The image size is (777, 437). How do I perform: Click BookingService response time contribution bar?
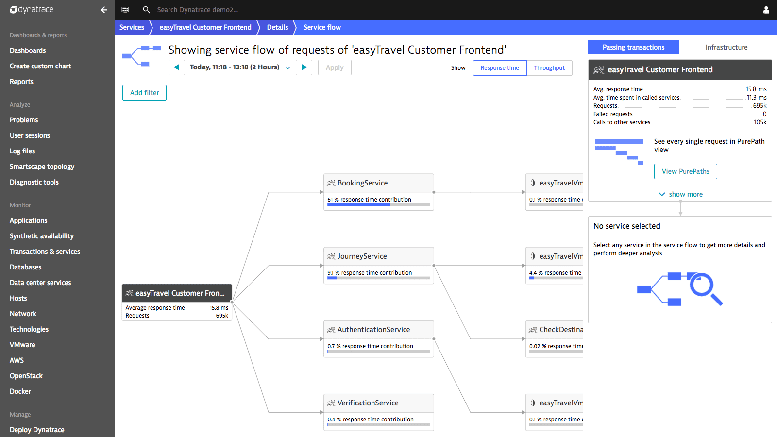coord(379,204)
